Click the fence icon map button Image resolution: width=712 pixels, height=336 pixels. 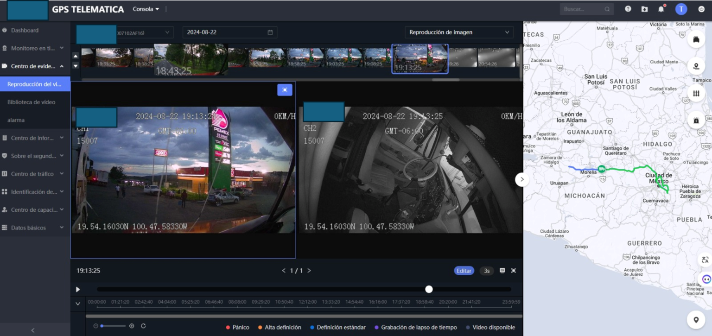[696, 93]
